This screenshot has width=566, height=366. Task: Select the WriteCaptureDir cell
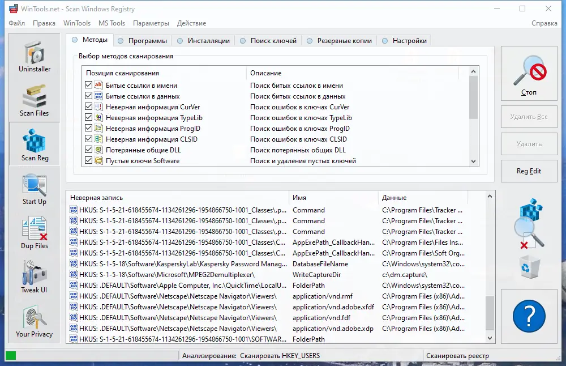tap(316, 275)
